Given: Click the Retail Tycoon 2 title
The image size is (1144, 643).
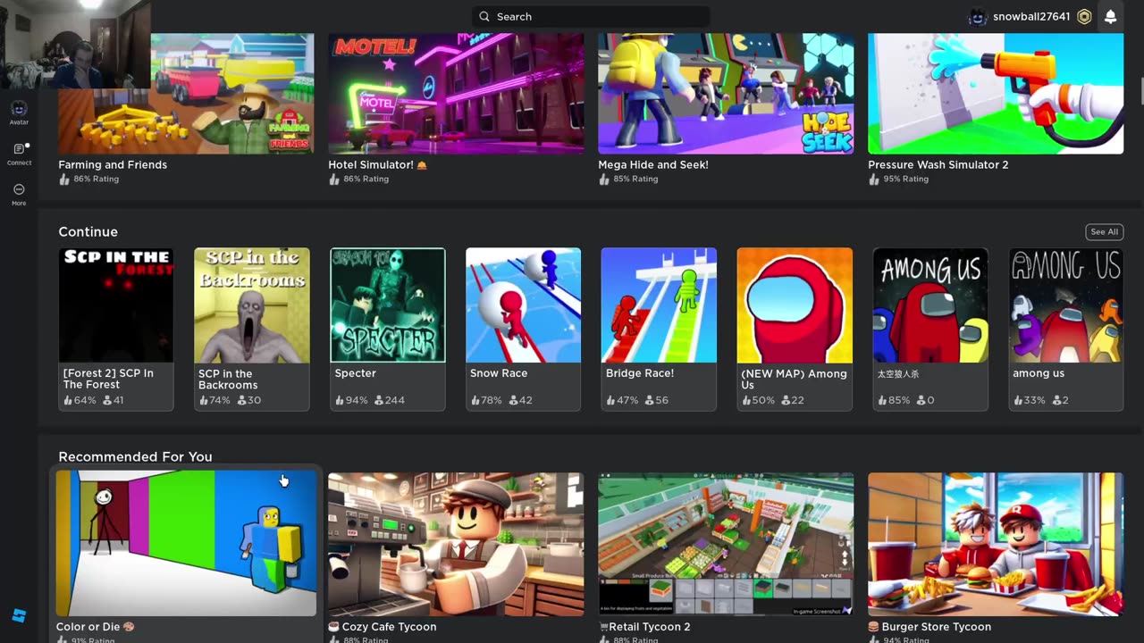Looking at the screenshot, I should (644, 627).
